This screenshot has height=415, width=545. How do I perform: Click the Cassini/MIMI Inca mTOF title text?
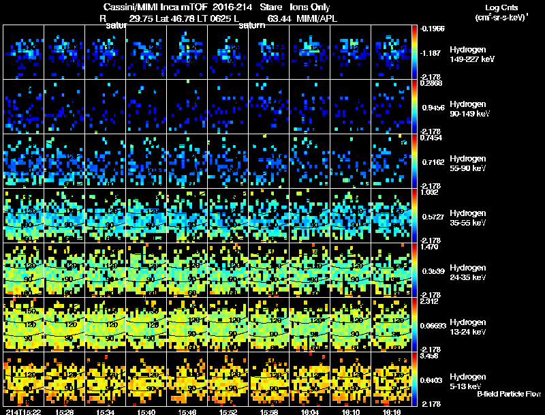point(155,7)
